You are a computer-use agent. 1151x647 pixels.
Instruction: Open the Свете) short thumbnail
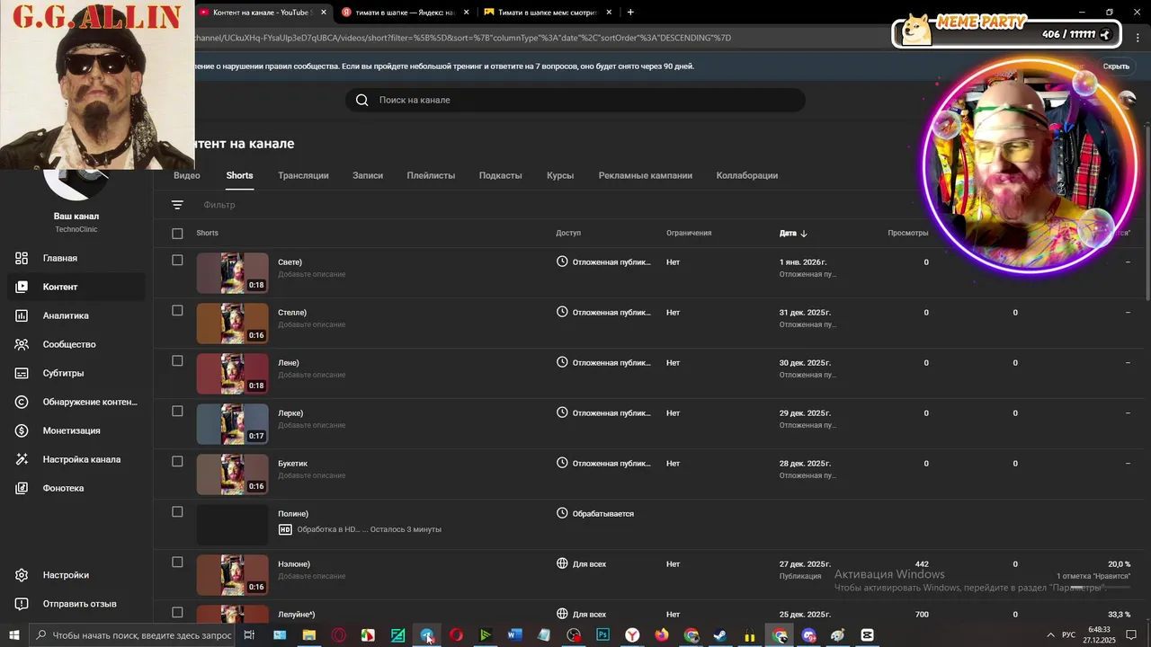click(233, 273)
